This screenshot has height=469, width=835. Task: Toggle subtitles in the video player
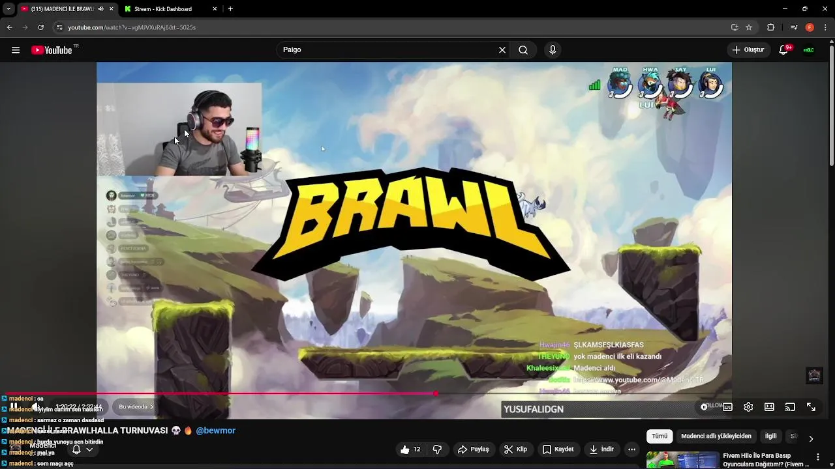tap(727, 406)
